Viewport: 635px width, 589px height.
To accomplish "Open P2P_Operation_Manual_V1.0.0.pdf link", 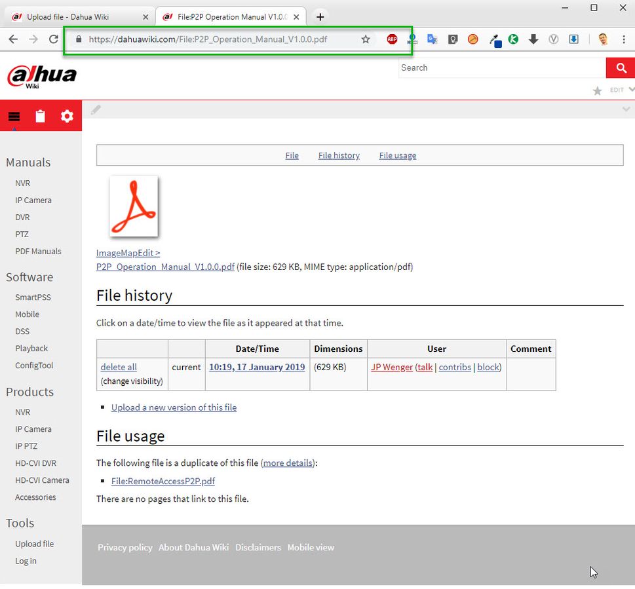I will click(165, 267).
